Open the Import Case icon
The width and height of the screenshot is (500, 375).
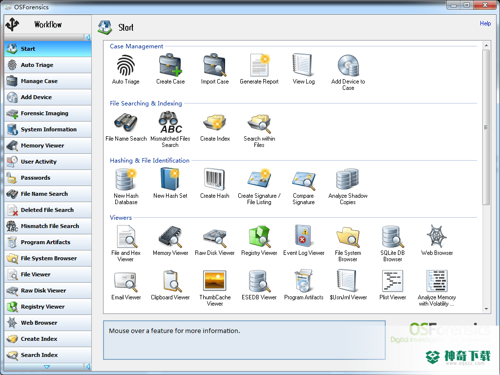215,65
